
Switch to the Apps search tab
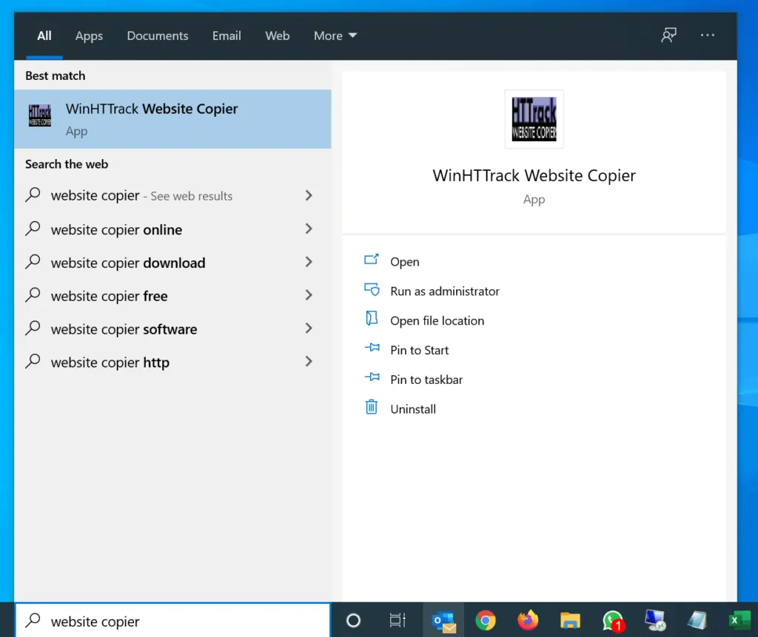coord(89,36)
